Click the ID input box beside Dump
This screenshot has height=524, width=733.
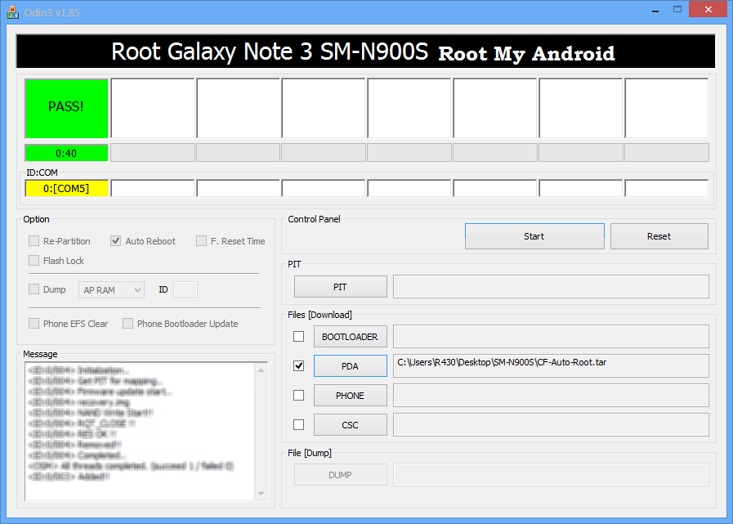pyautogui.click(x=185, y=289)
